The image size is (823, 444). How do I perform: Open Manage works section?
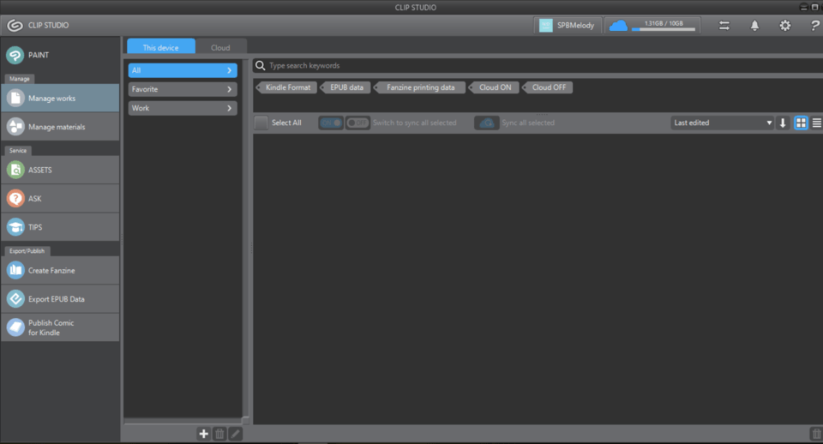pyautogui.click(x=60, y=98)
